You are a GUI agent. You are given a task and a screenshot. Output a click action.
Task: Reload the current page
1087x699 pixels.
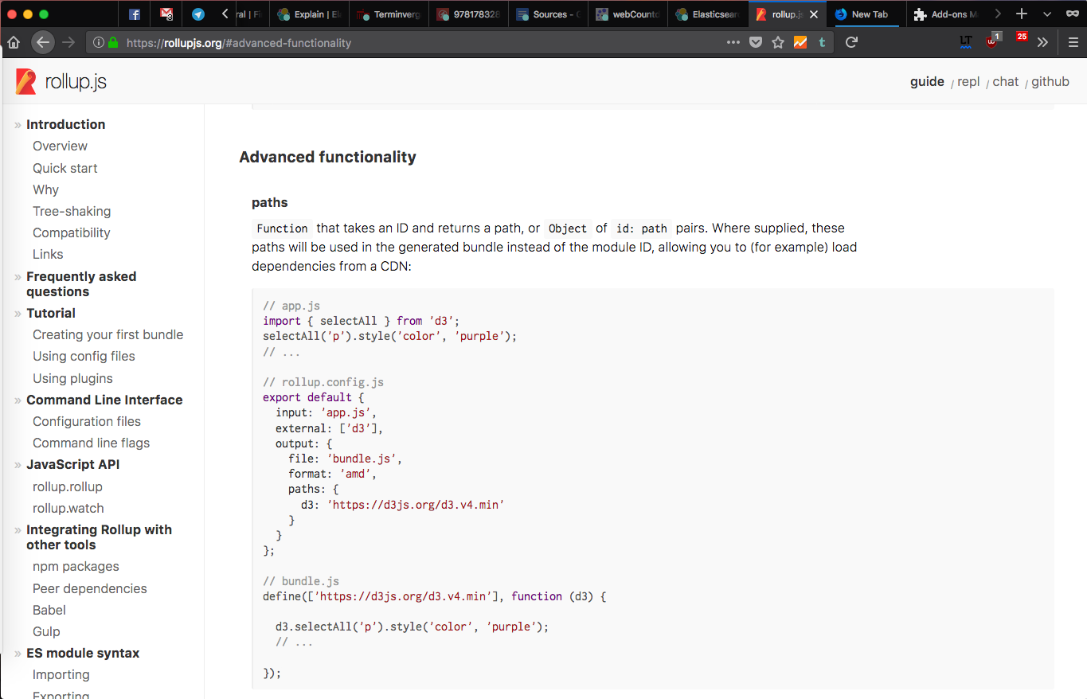(851, 43)
